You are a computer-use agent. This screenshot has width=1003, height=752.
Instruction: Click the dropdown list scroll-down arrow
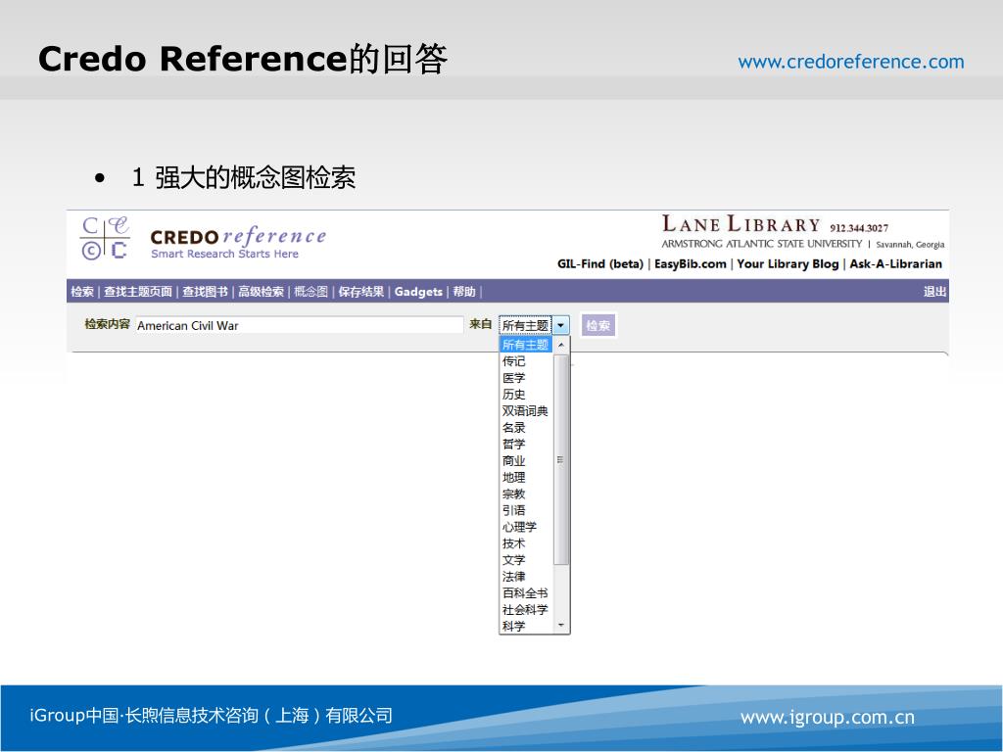pyautogui.click(x=561, y=625)
